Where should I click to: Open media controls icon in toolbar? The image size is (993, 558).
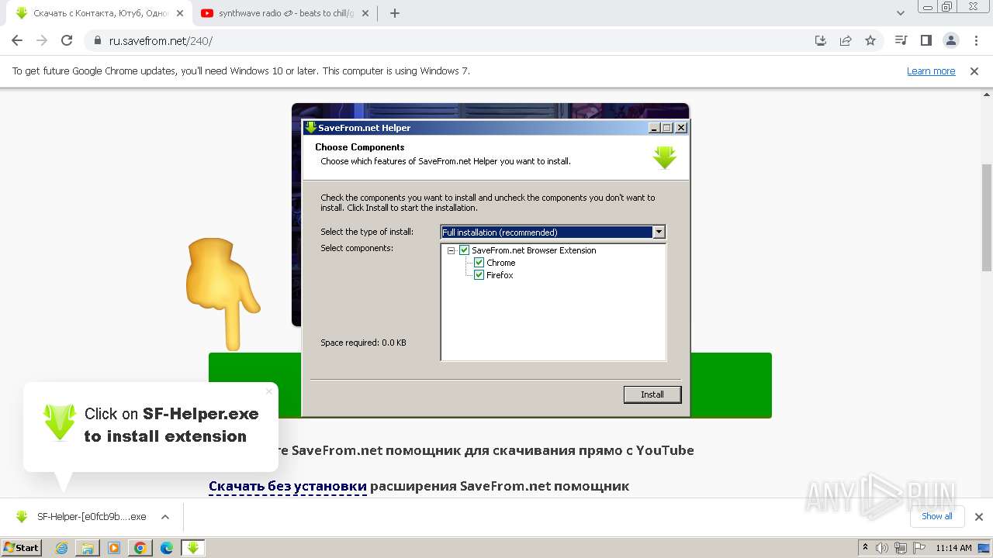[901, 41]
